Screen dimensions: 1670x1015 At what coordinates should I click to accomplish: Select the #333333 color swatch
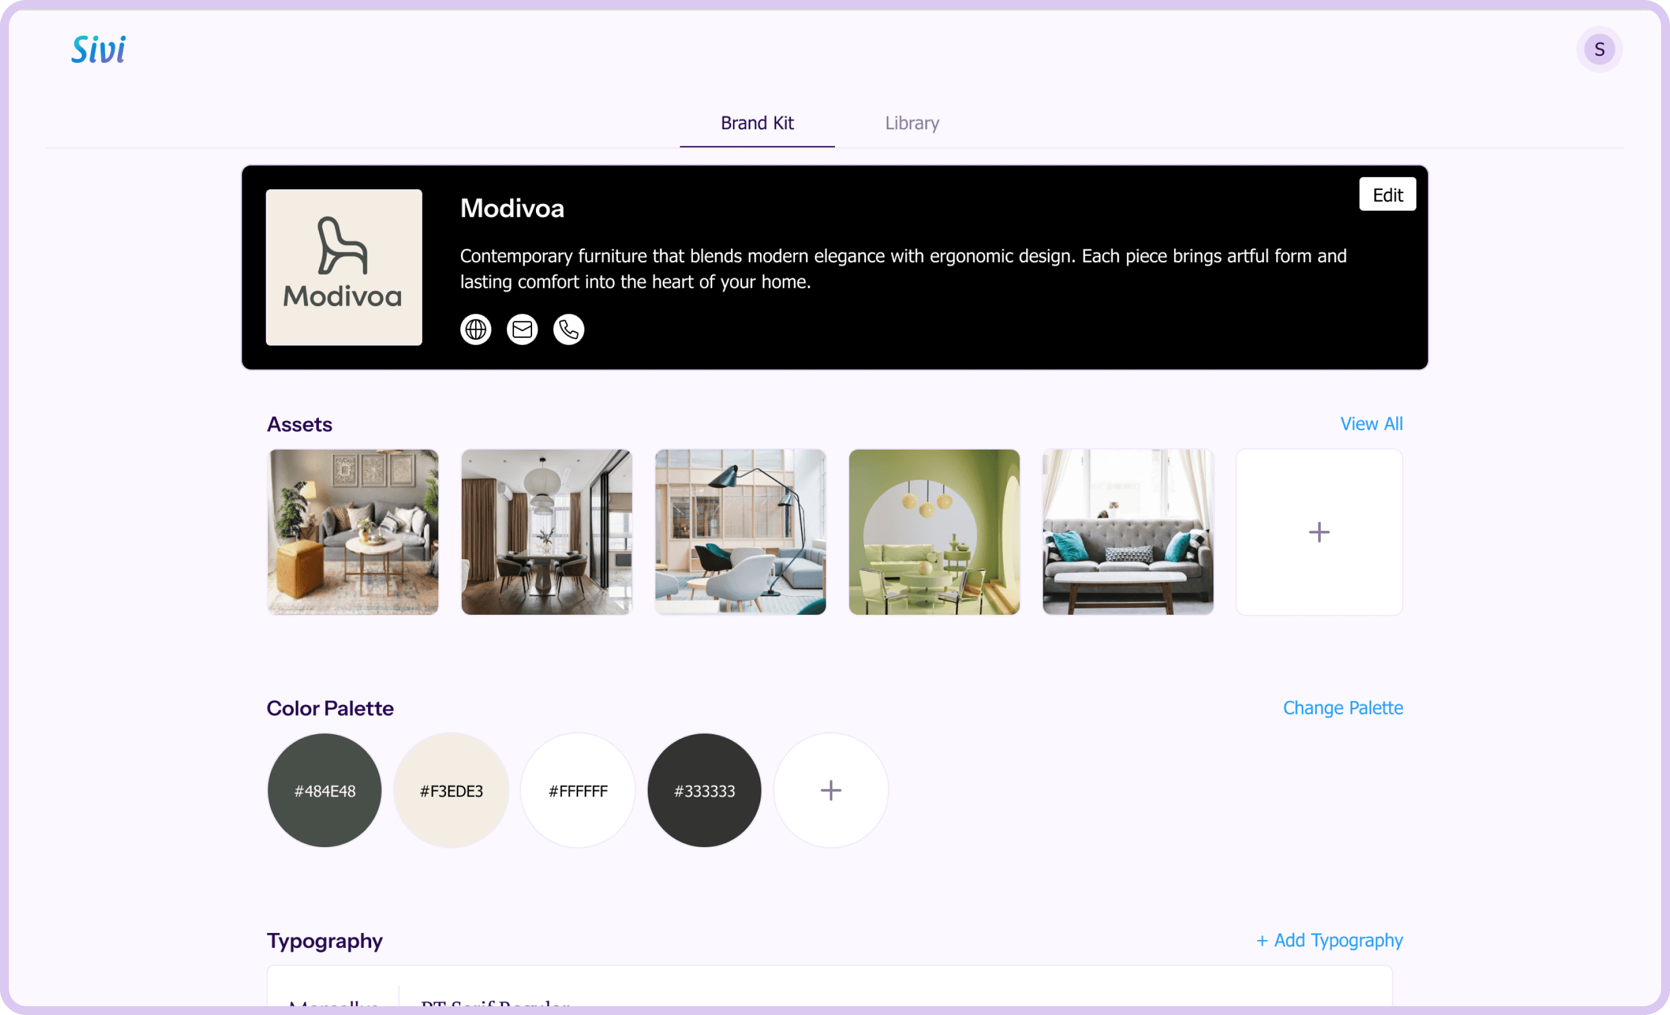click(x=704, y=790)
